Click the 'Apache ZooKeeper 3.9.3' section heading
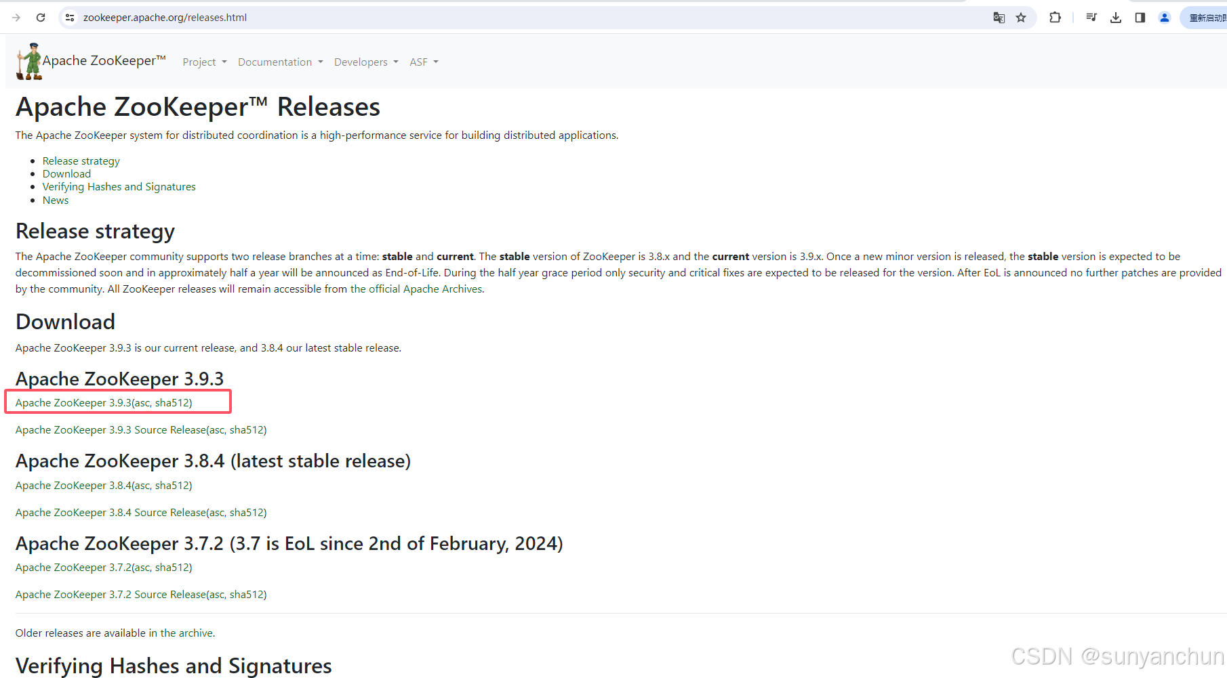The width and height of the screenshot is (1227, 678). (119, 379)
